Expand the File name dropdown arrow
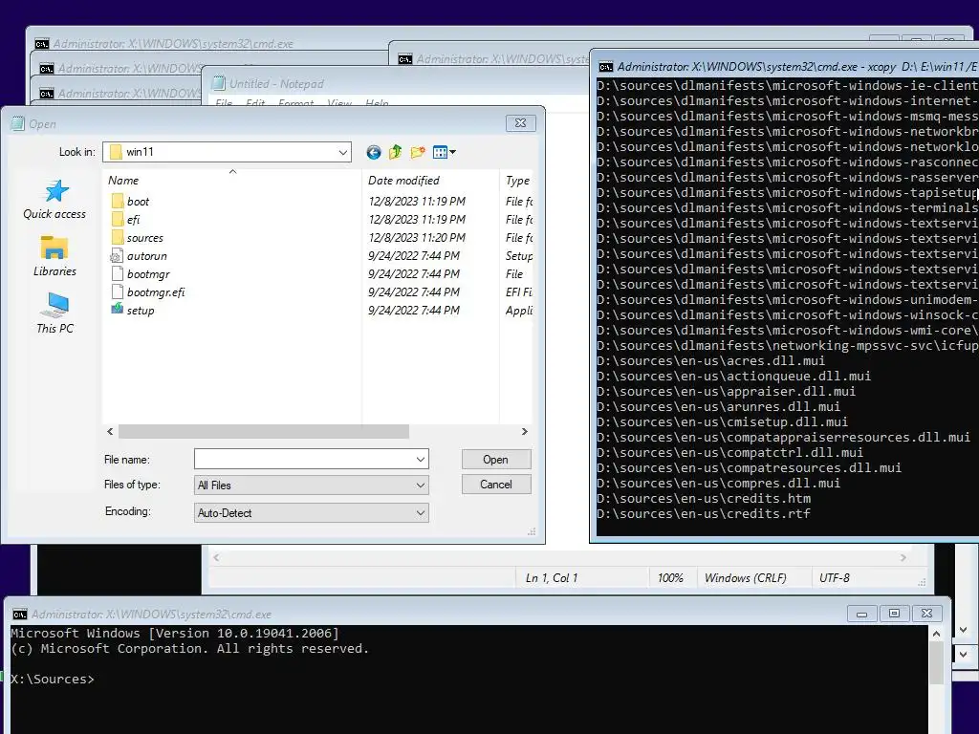 [421, 460]
